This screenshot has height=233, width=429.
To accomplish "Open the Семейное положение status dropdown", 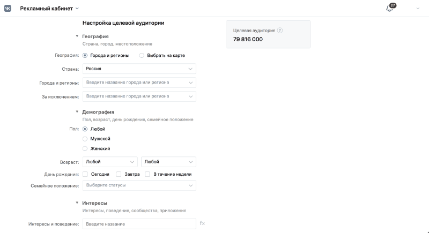I will [x=139, y=185].
